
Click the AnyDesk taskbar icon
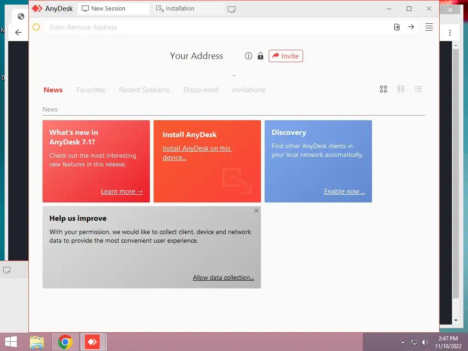[92, 342]
